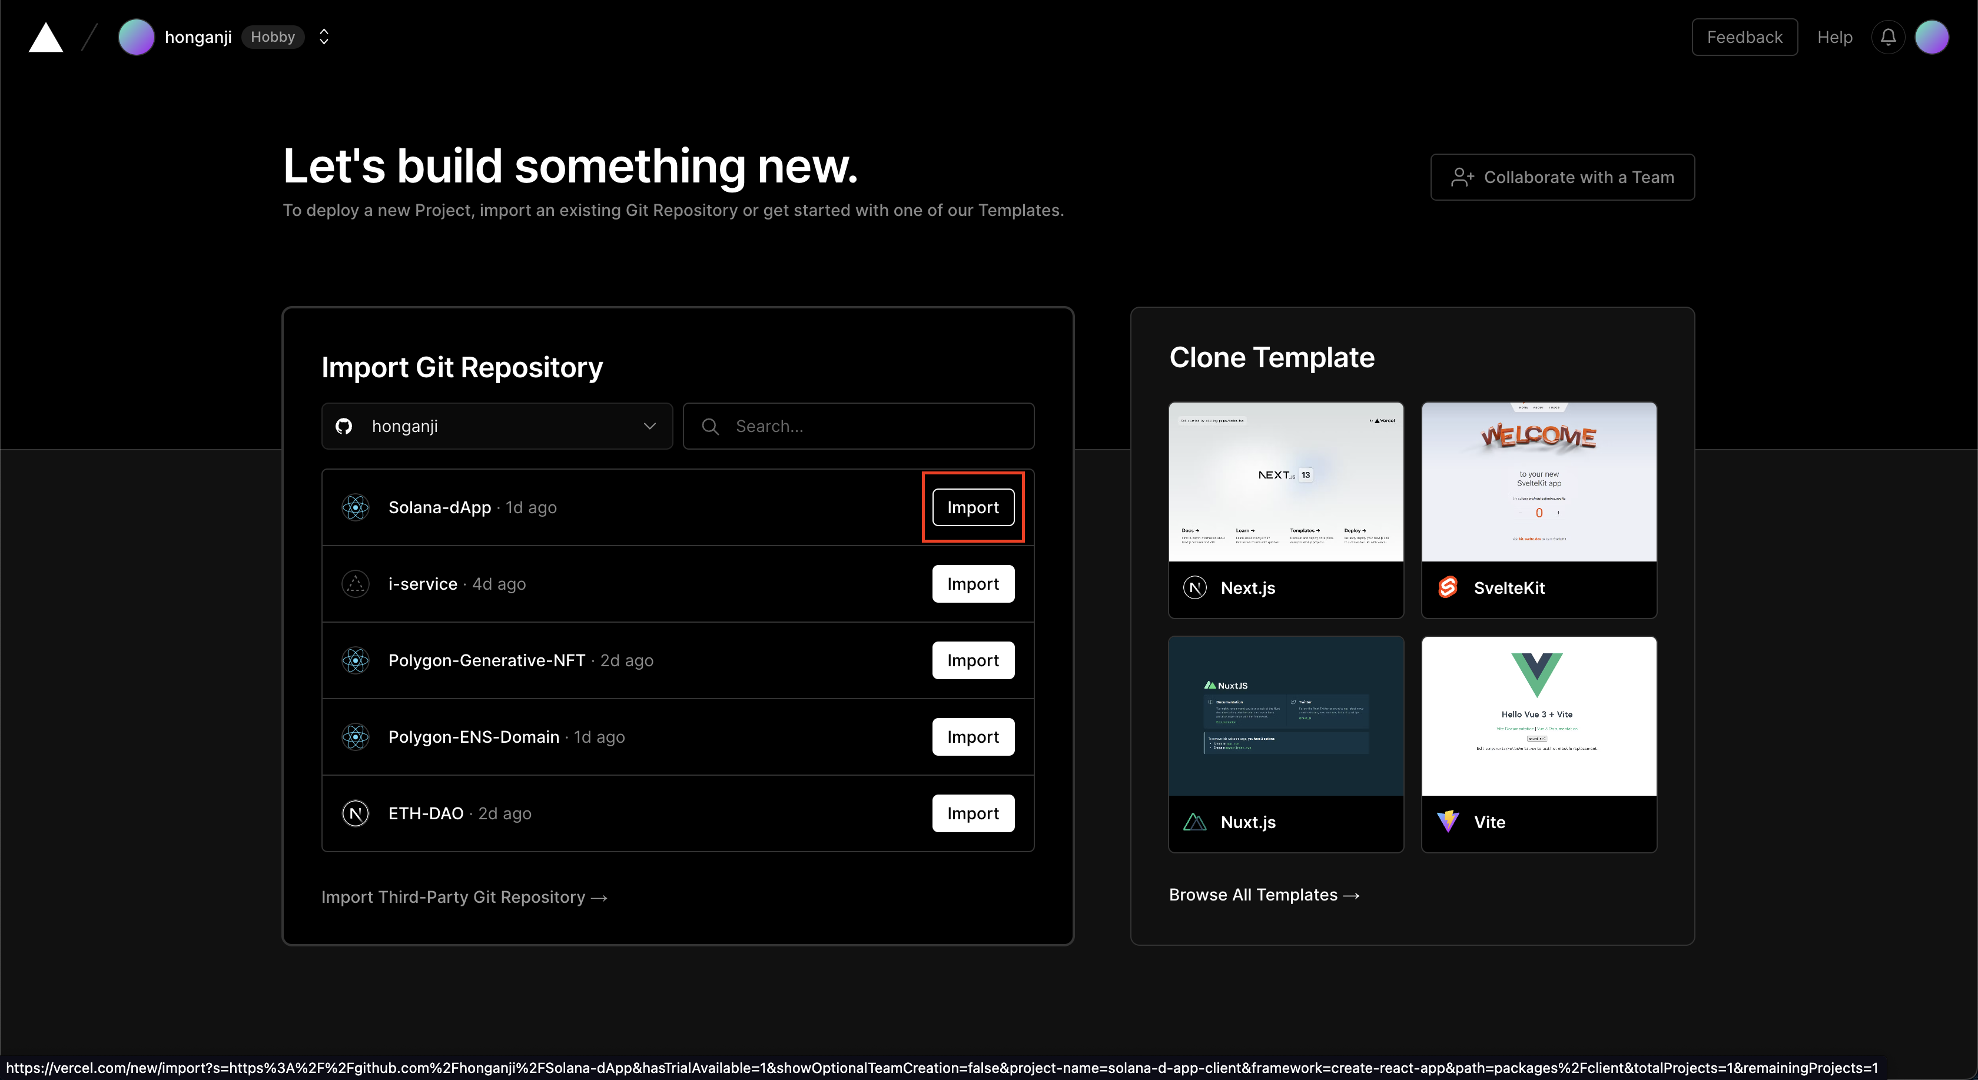The image size is (1978, 1080).
Task: Click the i-service repository icon
Action: pyautogui.click(x=355, y=583)
